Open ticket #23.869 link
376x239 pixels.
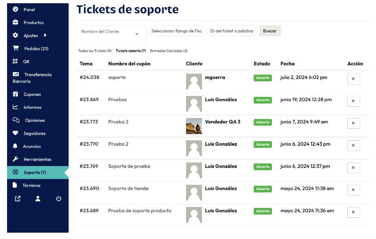[89, 100]
